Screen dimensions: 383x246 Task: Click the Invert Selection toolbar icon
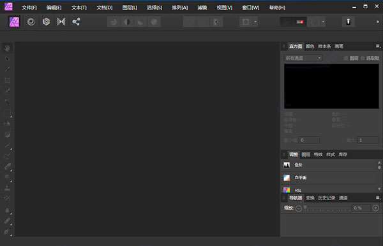[216, 22]
